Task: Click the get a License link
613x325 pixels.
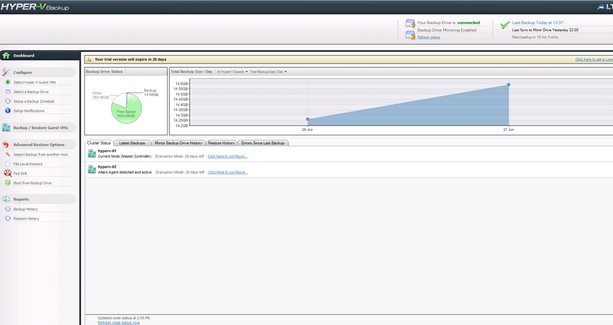Action: [x=594, y=59]
